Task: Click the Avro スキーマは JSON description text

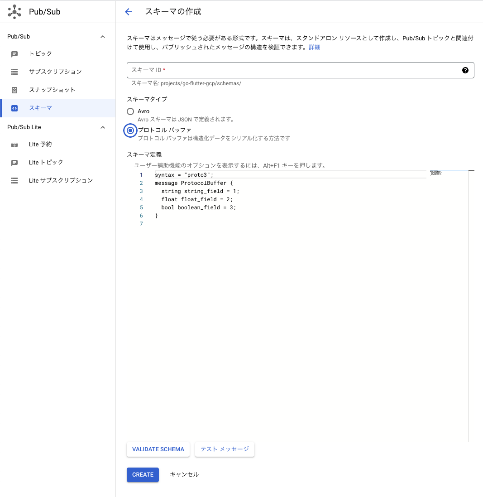Action: coord(186,120)
